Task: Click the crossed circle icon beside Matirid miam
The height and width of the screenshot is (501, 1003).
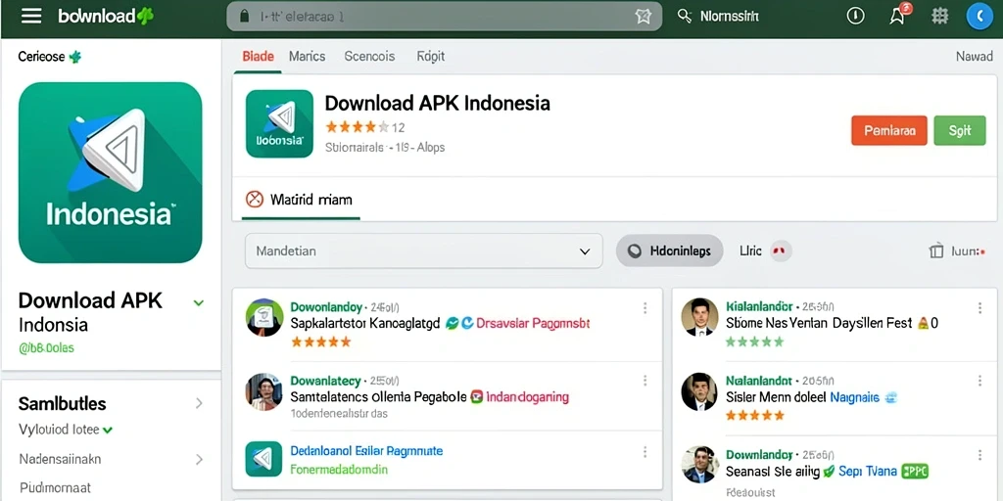Action: coord(255,200)
